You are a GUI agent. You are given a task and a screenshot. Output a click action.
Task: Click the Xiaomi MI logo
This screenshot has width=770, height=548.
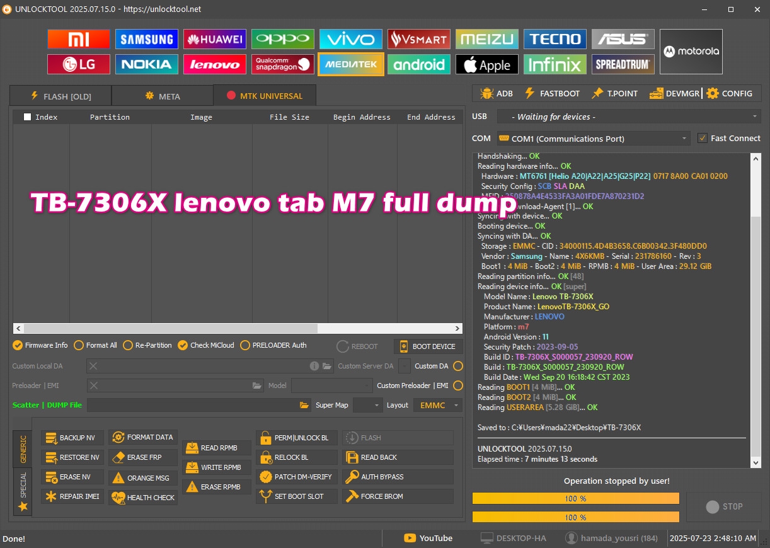point(79,39)
